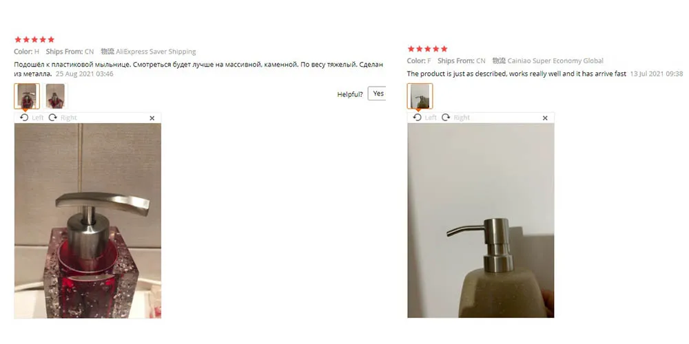Screen dimensions: 689x344
Task: Rotate right review's photo counter-clockwise
Action: 418,118
